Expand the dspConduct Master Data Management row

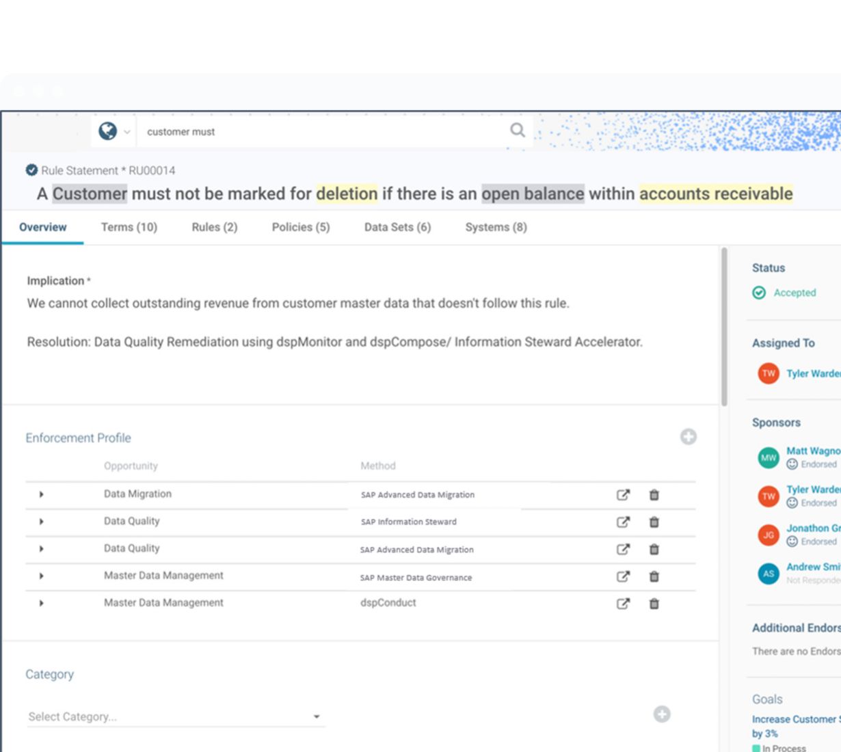[41, 603]
